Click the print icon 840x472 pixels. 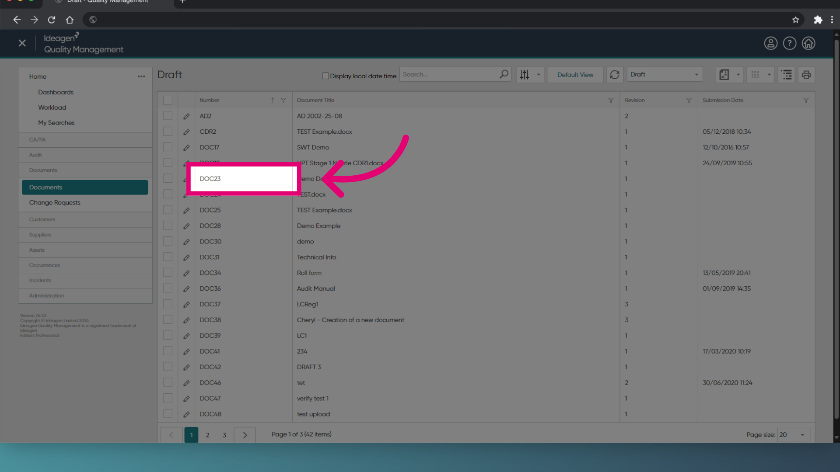point(806,75)
